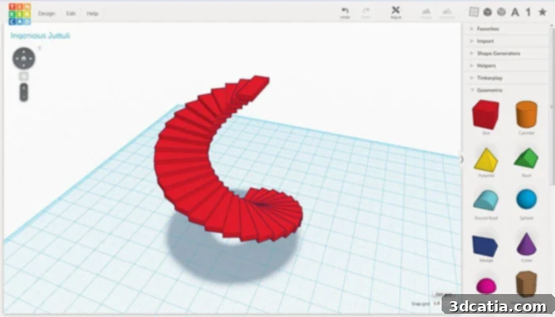Collapse the shapes panel with the side handle
This screenshot has width=555, height=317.
(x=461, y=159)
